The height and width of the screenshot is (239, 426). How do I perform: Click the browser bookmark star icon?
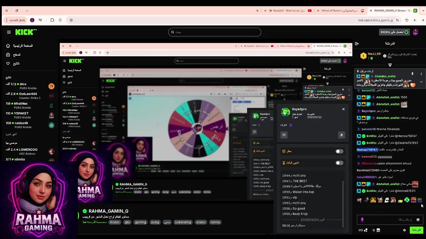point(71,20)
